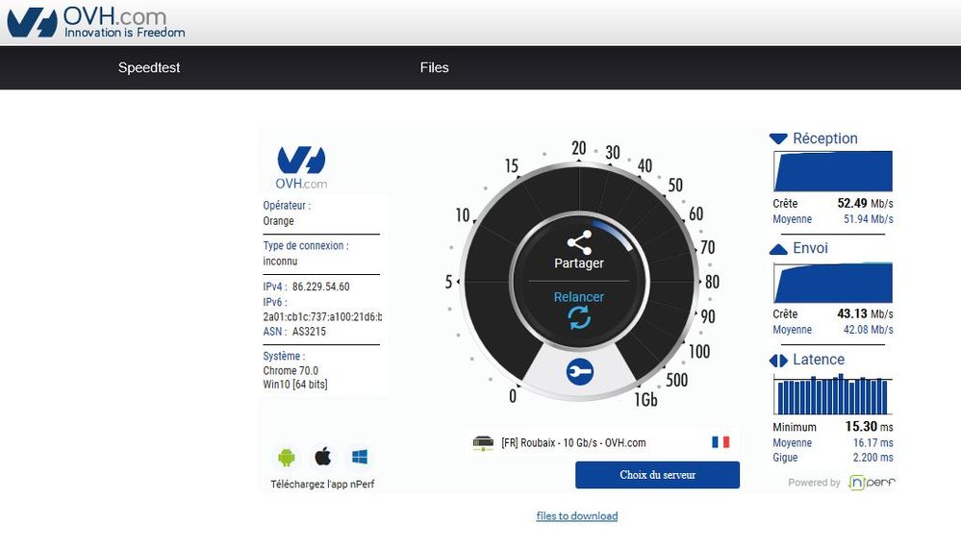Viewport: 961px width, 550px height.
Task: Click the Relancer restart label
Action: (x=578, y=297)
